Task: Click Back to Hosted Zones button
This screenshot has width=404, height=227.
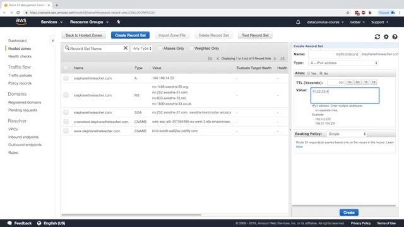Action: point(84,35)
